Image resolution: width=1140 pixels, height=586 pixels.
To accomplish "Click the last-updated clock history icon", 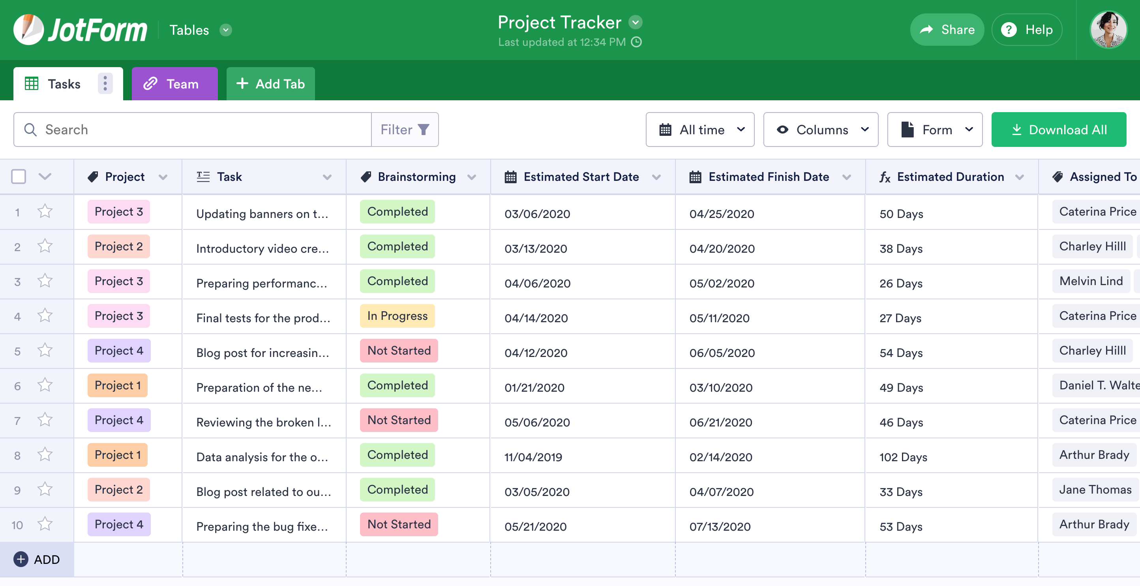I will (636, 42).
